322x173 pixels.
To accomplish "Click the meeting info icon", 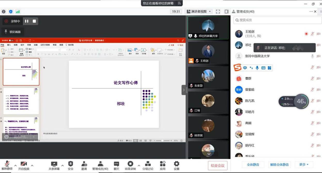I will click(x=4, y=12).
